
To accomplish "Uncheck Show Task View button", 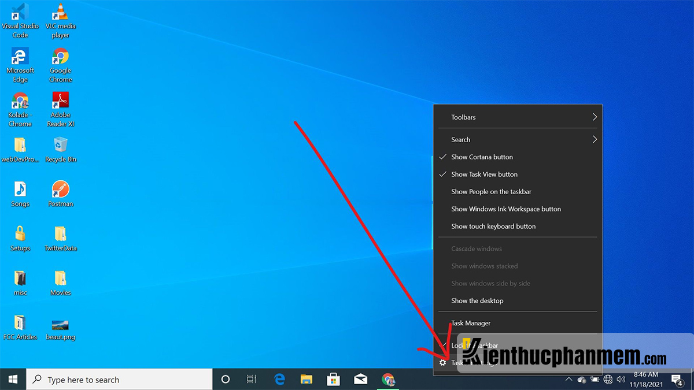I will (x=518, y=174).
